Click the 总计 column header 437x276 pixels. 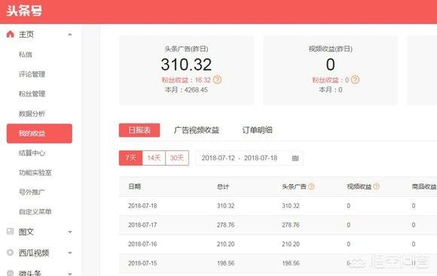click(223, 187)
